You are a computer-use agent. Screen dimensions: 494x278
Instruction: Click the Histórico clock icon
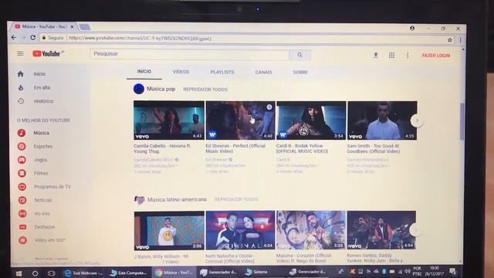[21, 101]
